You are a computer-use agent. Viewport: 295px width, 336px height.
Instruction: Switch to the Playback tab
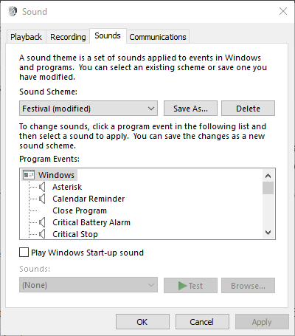click(x=26, y=37)
